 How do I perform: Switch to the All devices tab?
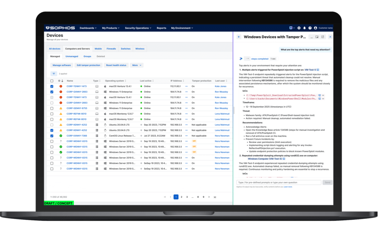click(55, 49)
